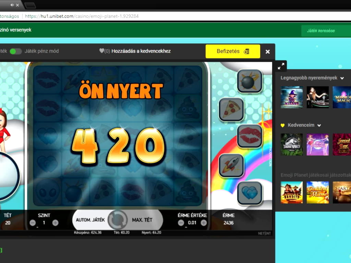The height and width of the screenshot is (263, 351).
Task: Click the Tét €0.20 status text
Action: (x=122, y=233)
